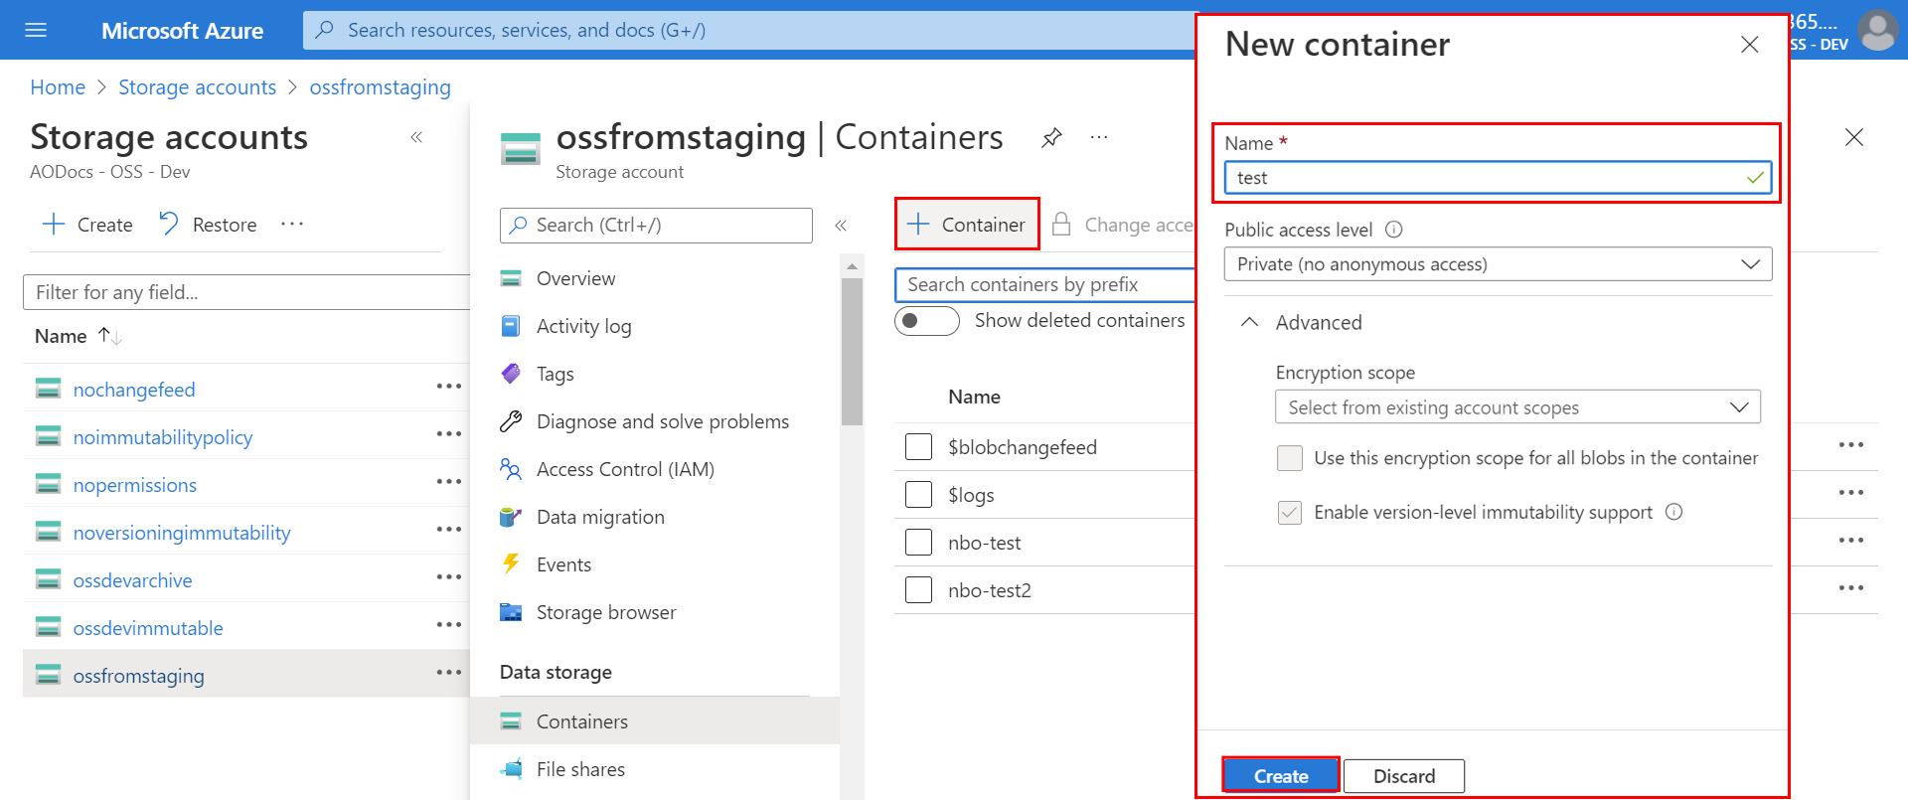Click the container Name input field

click(1486, 178)
